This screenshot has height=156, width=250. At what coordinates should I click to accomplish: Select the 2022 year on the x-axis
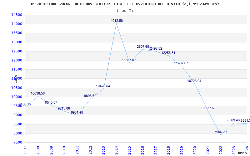221,150
